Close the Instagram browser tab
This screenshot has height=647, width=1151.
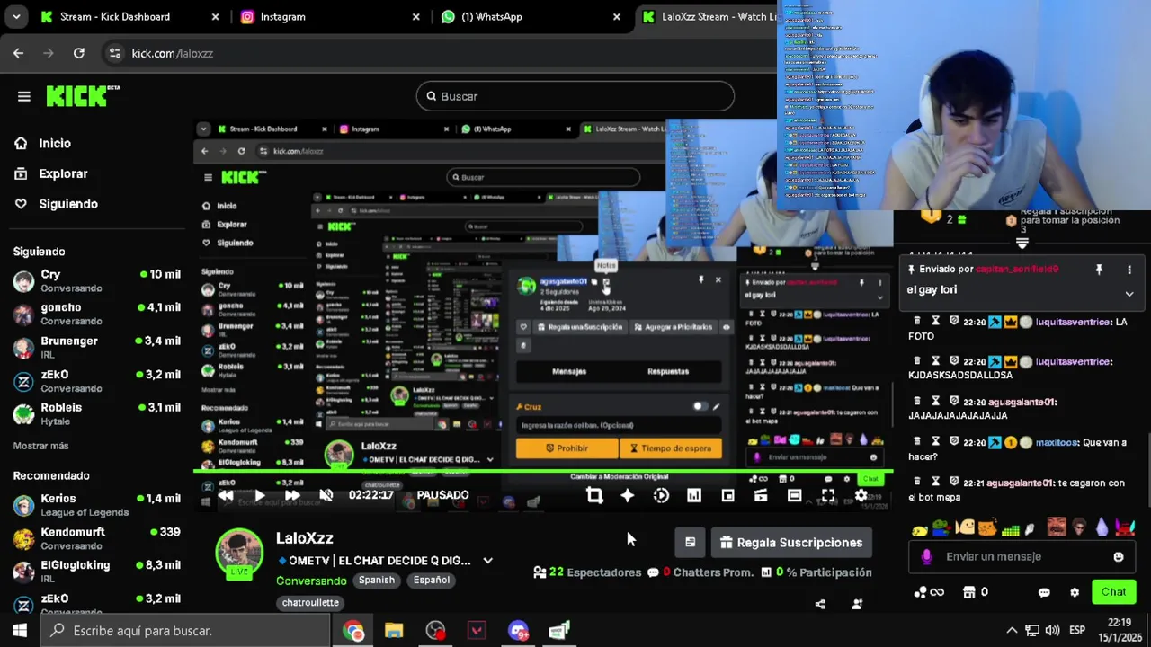click(415, 16)
